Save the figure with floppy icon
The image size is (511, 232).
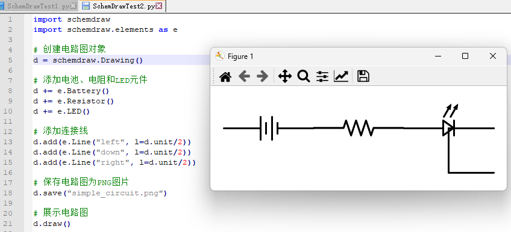tap(363, 77)
